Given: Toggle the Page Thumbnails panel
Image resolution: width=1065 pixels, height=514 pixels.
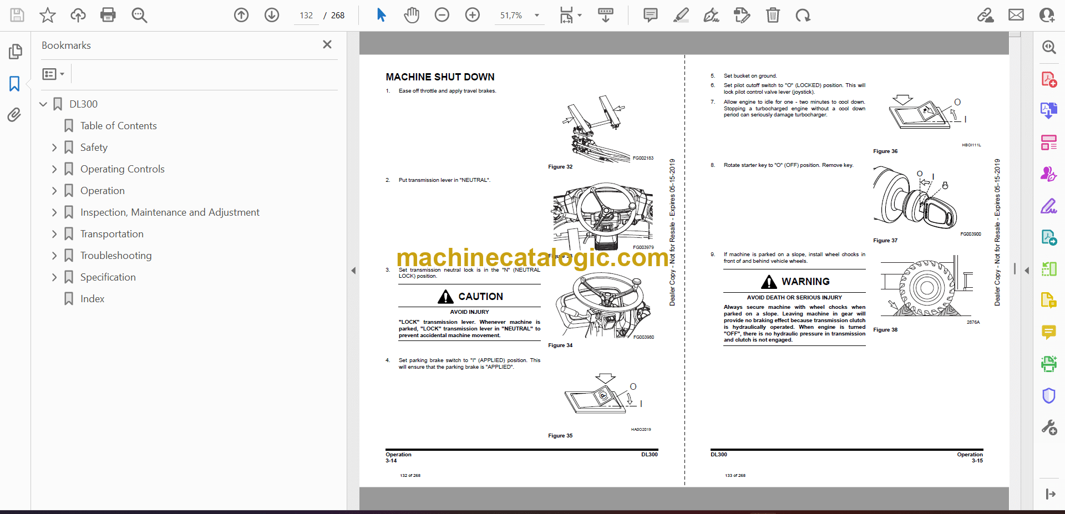Looking at the screenshot, I should pyautogui.click(x=15, y=52).
